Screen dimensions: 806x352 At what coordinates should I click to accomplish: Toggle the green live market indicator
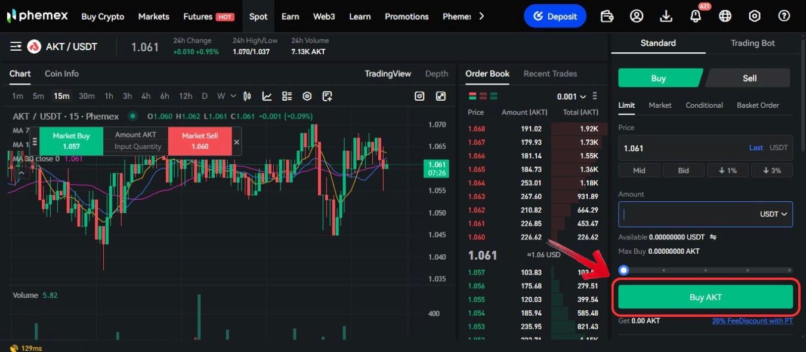[x=132, y=116]
